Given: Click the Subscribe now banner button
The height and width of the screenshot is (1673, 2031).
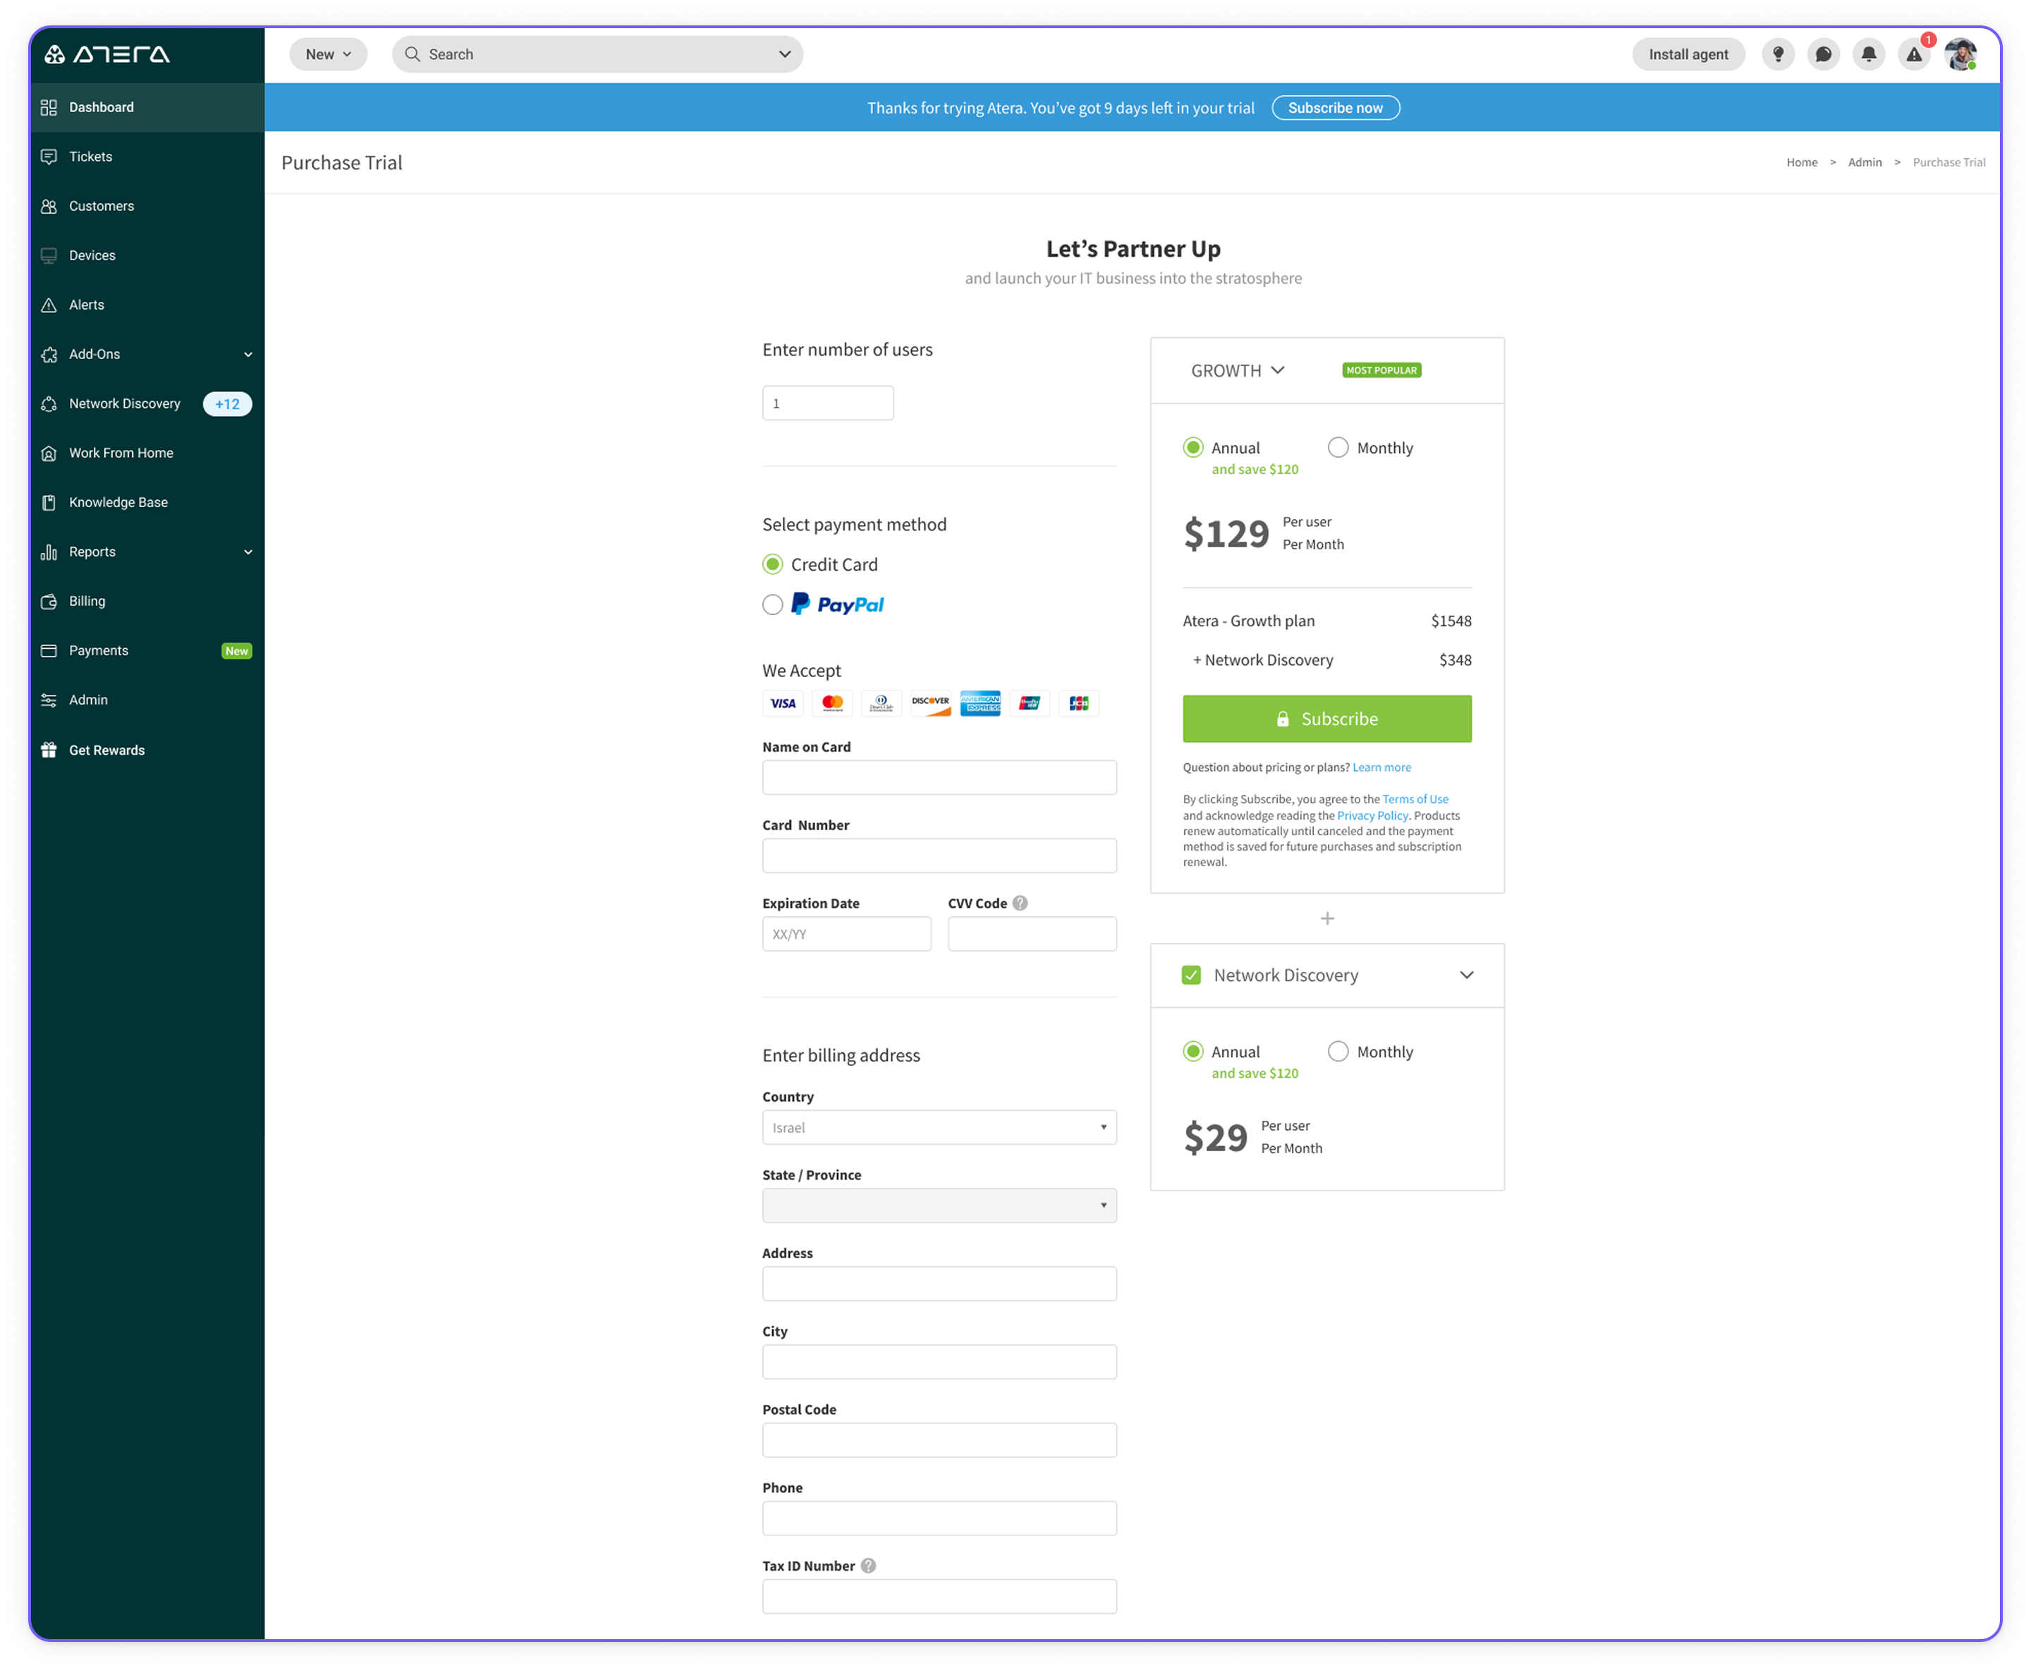Looking at the screenshot, I should pyautogui.click(x=1336, y=107).
